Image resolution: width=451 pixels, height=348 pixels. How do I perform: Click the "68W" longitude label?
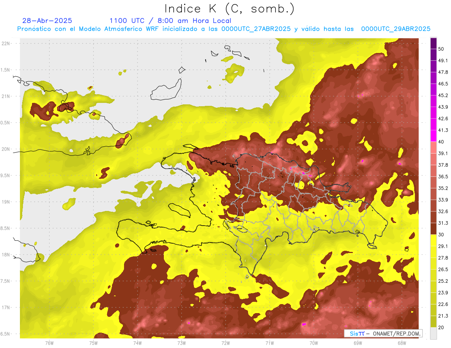click(x=402, y=343)
